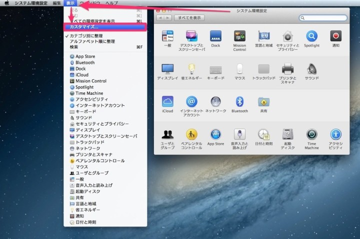Click the back arrow in window toolbar
360x239 pixels.
click(x=160, y=18)
